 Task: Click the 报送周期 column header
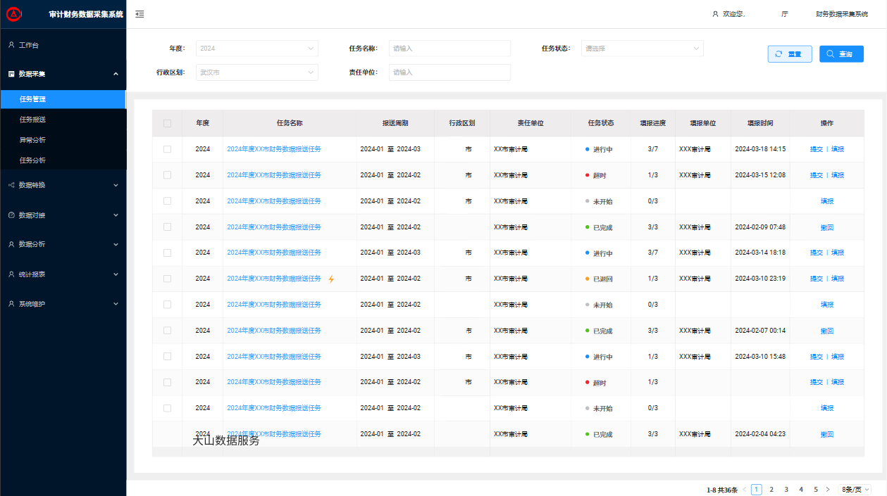click(395, 123)
